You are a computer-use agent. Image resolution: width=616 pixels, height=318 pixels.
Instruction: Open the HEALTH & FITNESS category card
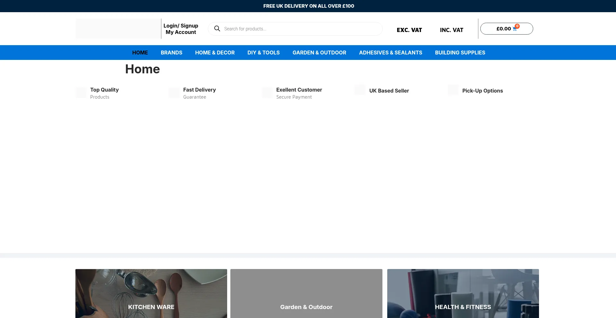click(x=463, y=294)
